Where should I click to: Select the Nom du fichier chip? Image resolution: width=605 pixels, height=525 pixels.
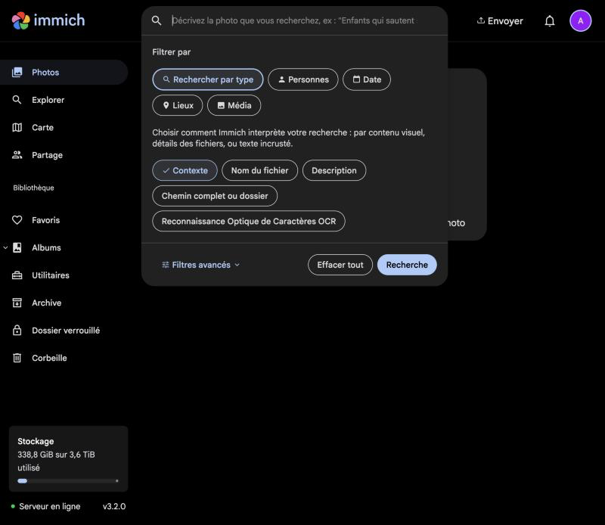(259, 170)
